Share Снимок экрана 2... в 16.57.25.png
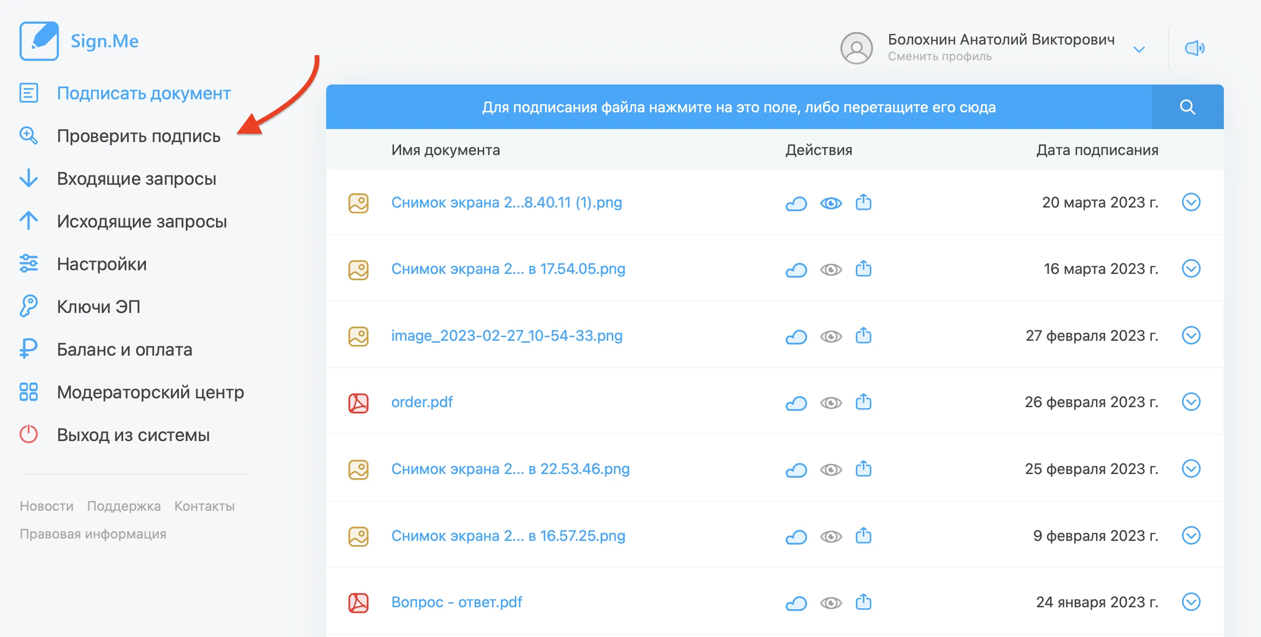This screenshot has width=1261, height=637. click(x=863, y=536)
